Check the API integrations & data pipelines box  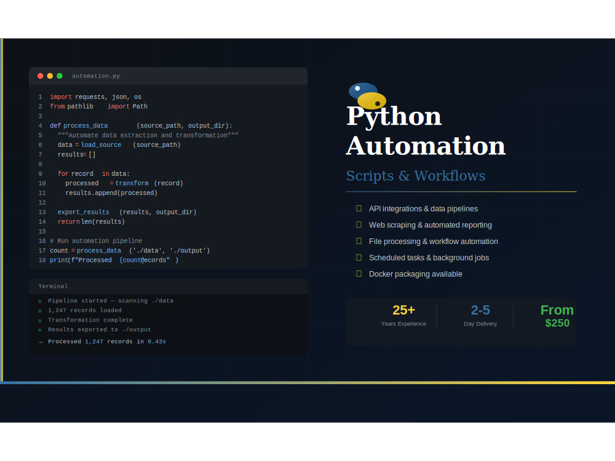pos(359,208)
